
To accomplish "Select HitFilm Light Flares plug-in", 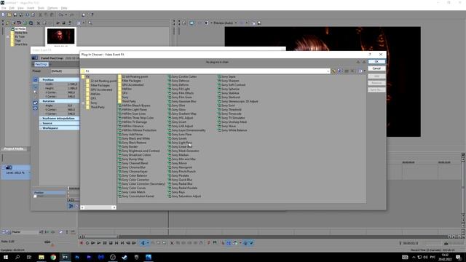I will [133, 110].
